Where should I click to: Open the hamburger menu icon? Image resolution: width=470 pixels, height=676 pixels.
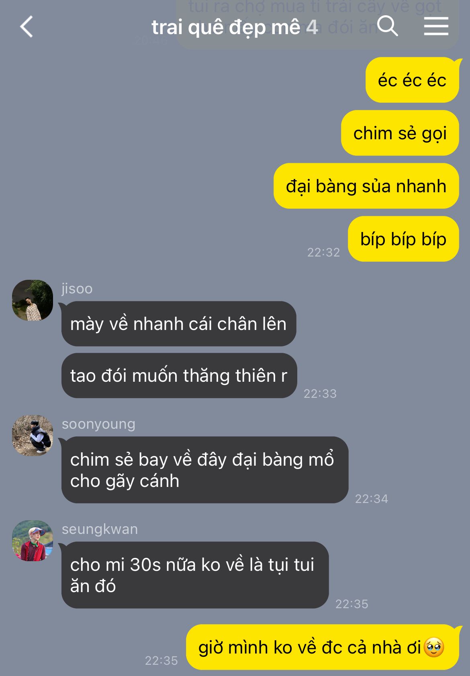click(x=436, y=26)
